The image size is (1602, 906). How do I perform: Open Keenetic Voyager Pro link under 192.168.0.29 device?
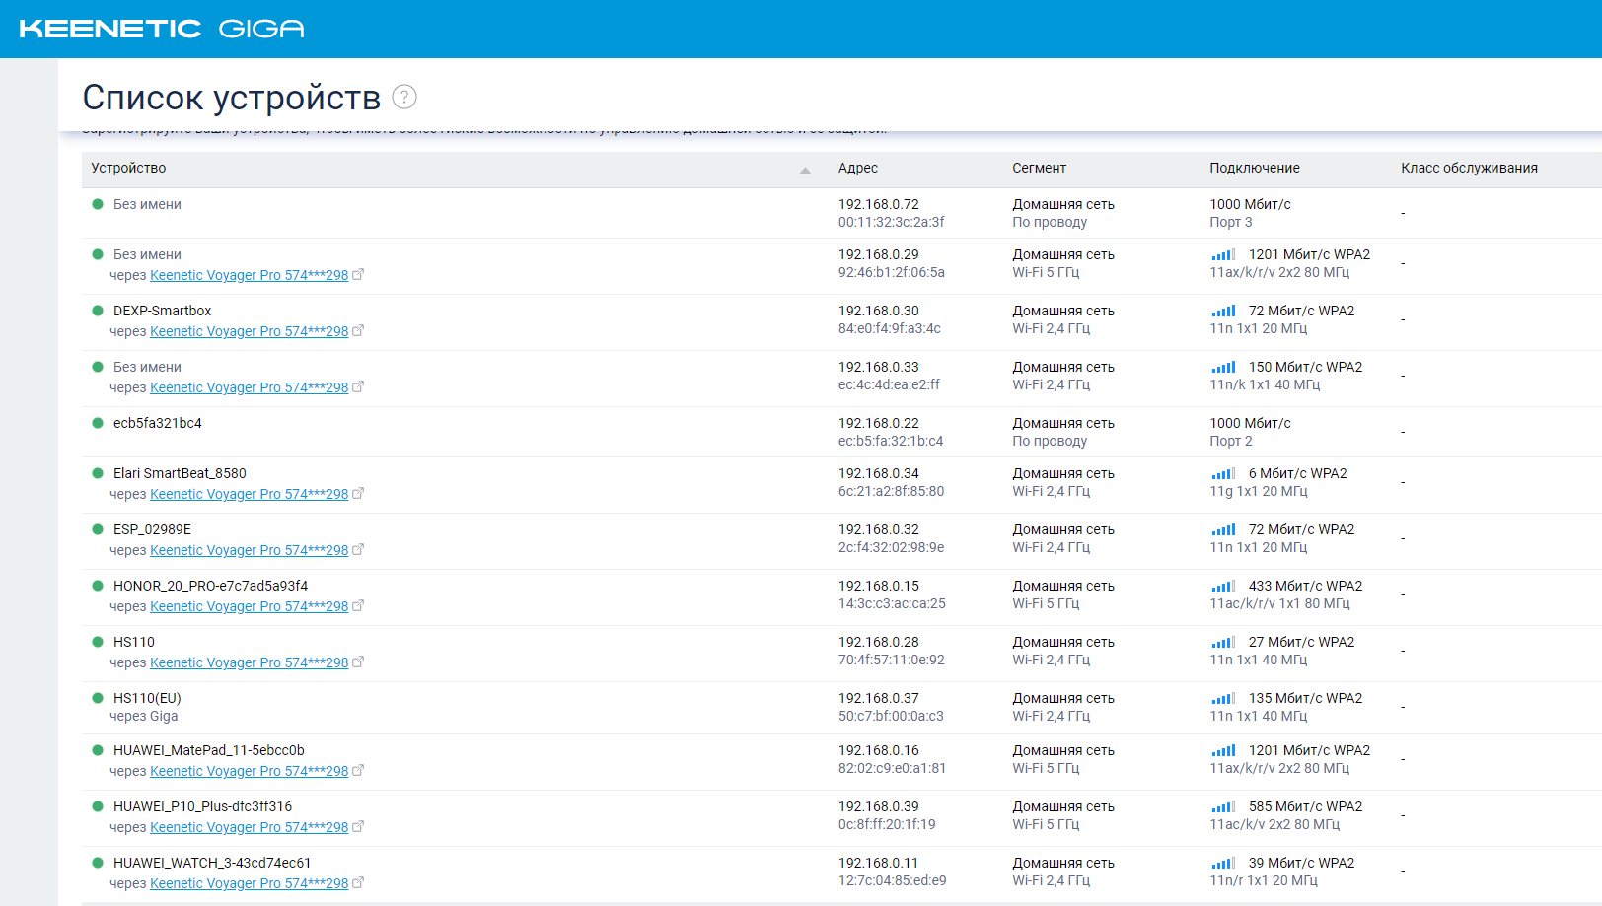point(249,275)
